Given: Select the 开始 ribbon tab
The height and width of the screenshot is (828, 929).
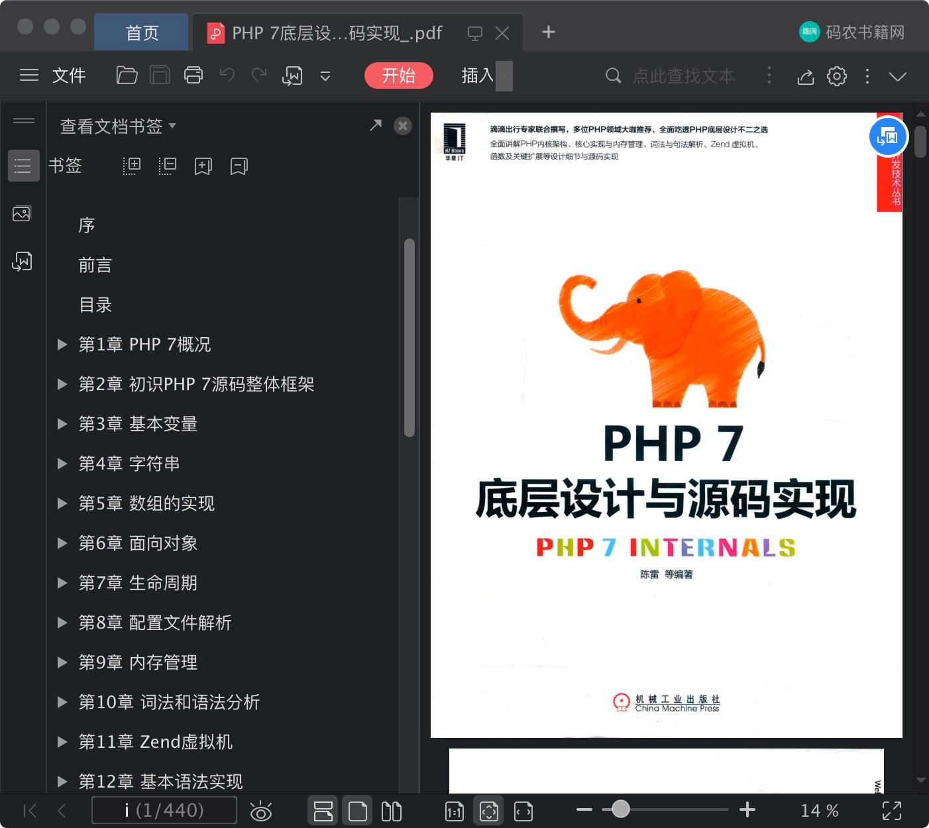Looking at the screenshot, I should (x=399, y=76).
